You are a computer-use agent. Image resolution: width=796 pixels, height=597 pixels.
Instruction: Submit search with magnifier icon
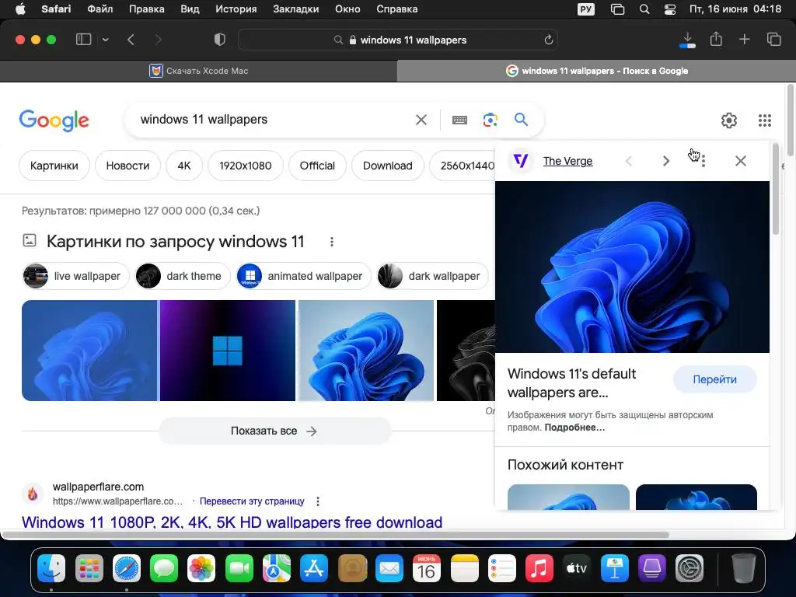click(x=521, y=119)
